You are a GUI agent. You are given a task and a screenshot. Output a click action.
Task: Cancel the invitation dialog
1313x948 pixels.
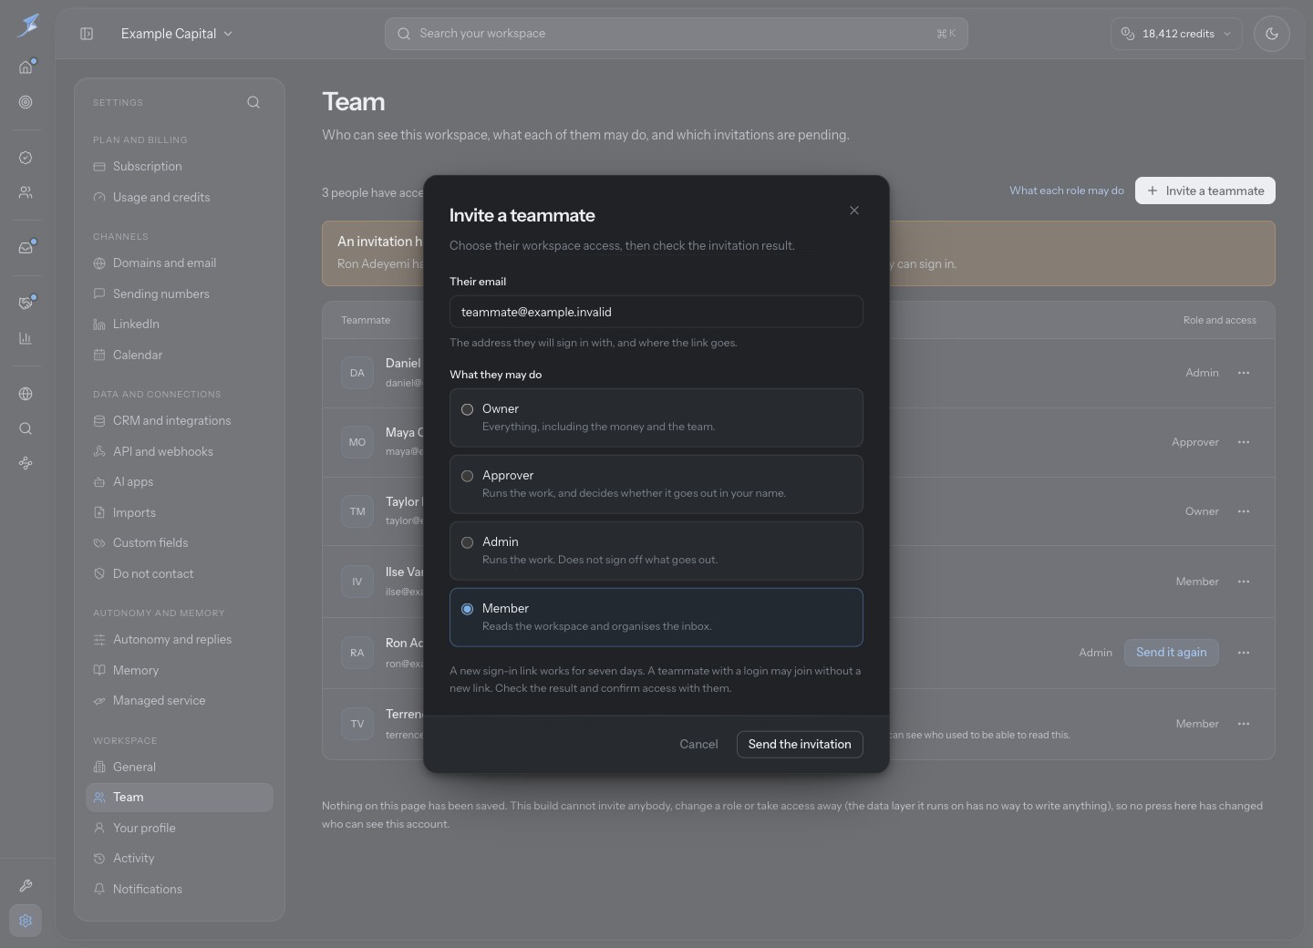(698, 744)
